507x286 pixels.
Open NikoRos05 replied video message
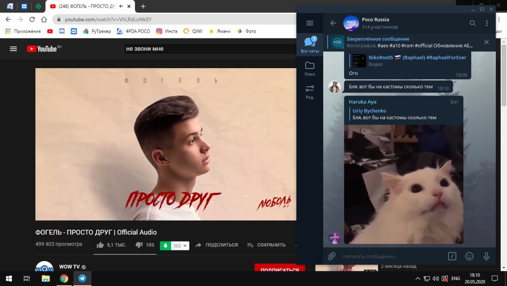pos(408,61)
